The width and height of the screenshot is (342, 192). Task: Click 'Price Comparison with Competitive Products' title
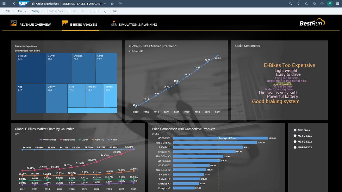point(184,129)
